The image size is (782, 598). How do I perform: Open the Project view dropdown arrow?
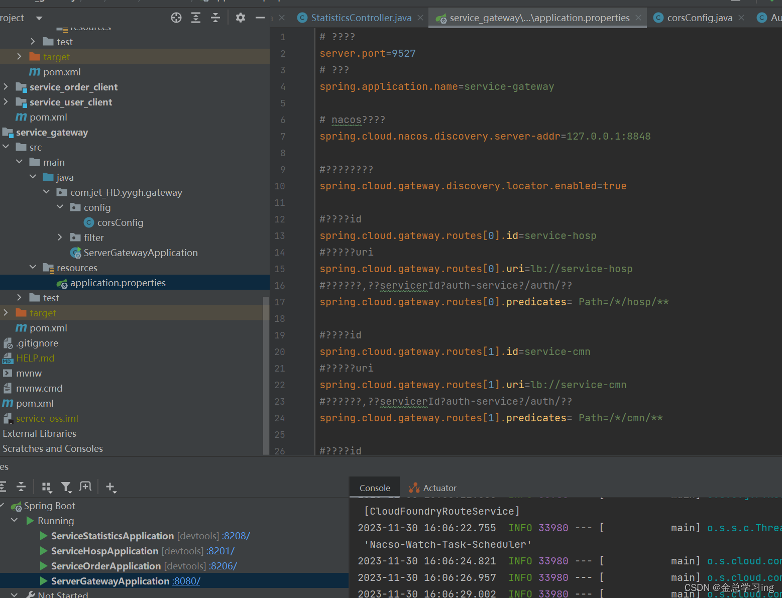[x=39, y=19]
